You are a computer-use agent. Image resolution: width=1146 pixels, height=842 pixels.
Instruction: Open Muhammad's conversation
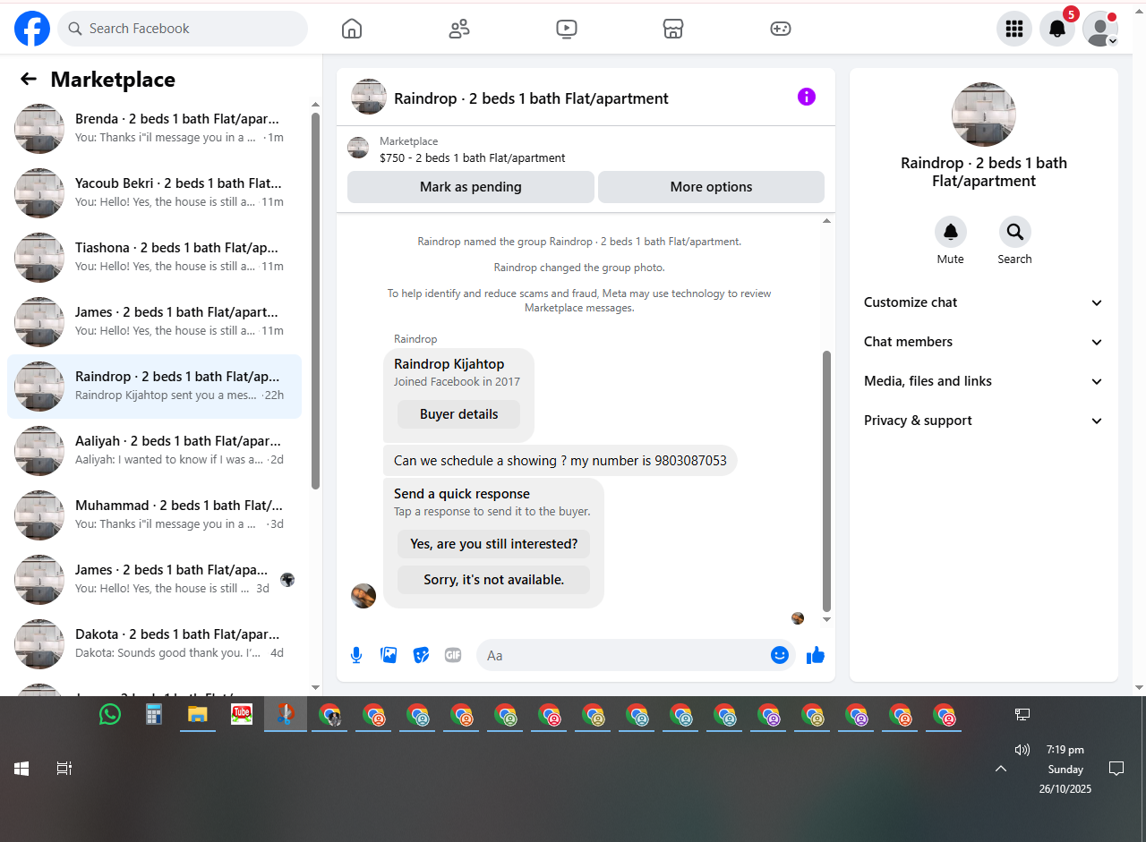(x=154, y=515)
